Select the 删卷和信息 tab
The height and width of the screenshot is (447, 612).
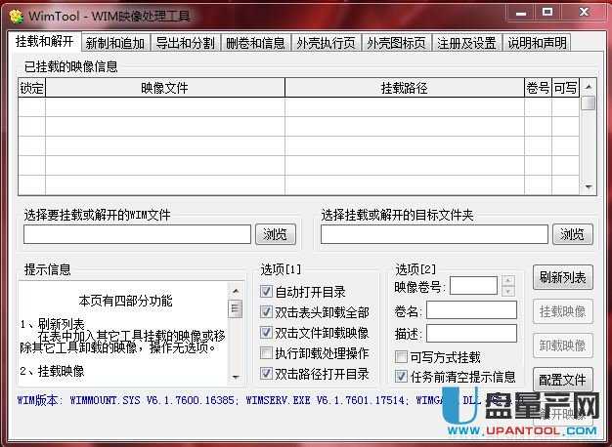pos(256,43)
